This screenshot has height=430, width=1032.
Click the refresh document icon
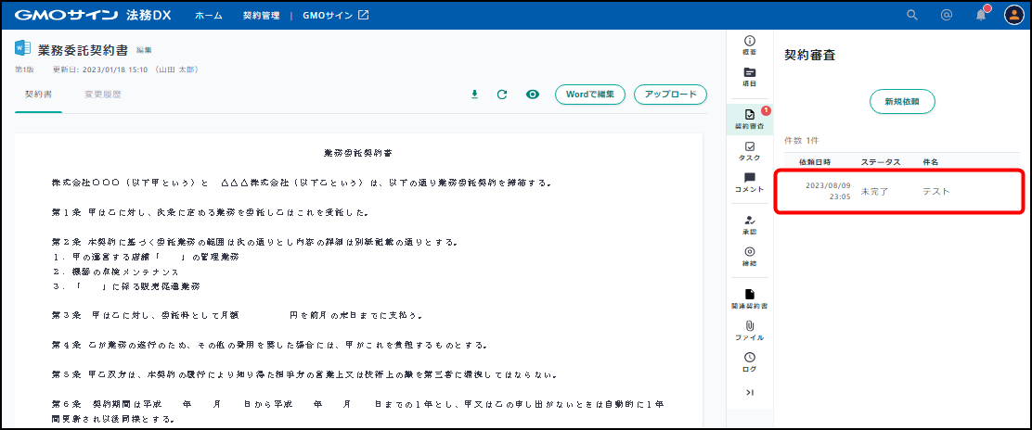(502, 95)
